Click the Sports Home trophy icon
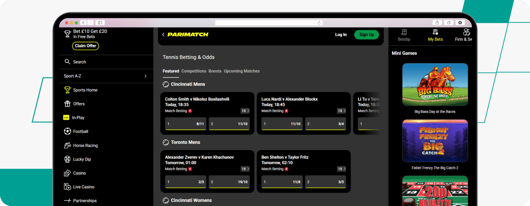This screenshot has height=206, width=530. [67, 90]
